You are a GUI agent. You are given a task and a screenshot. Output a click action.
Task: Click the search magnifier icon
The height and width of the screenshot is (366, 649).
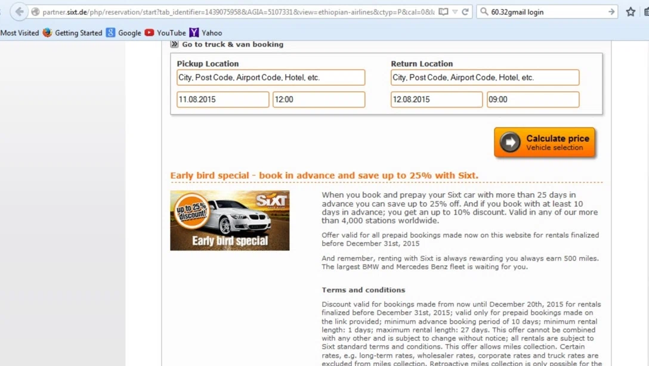(484, 11)
